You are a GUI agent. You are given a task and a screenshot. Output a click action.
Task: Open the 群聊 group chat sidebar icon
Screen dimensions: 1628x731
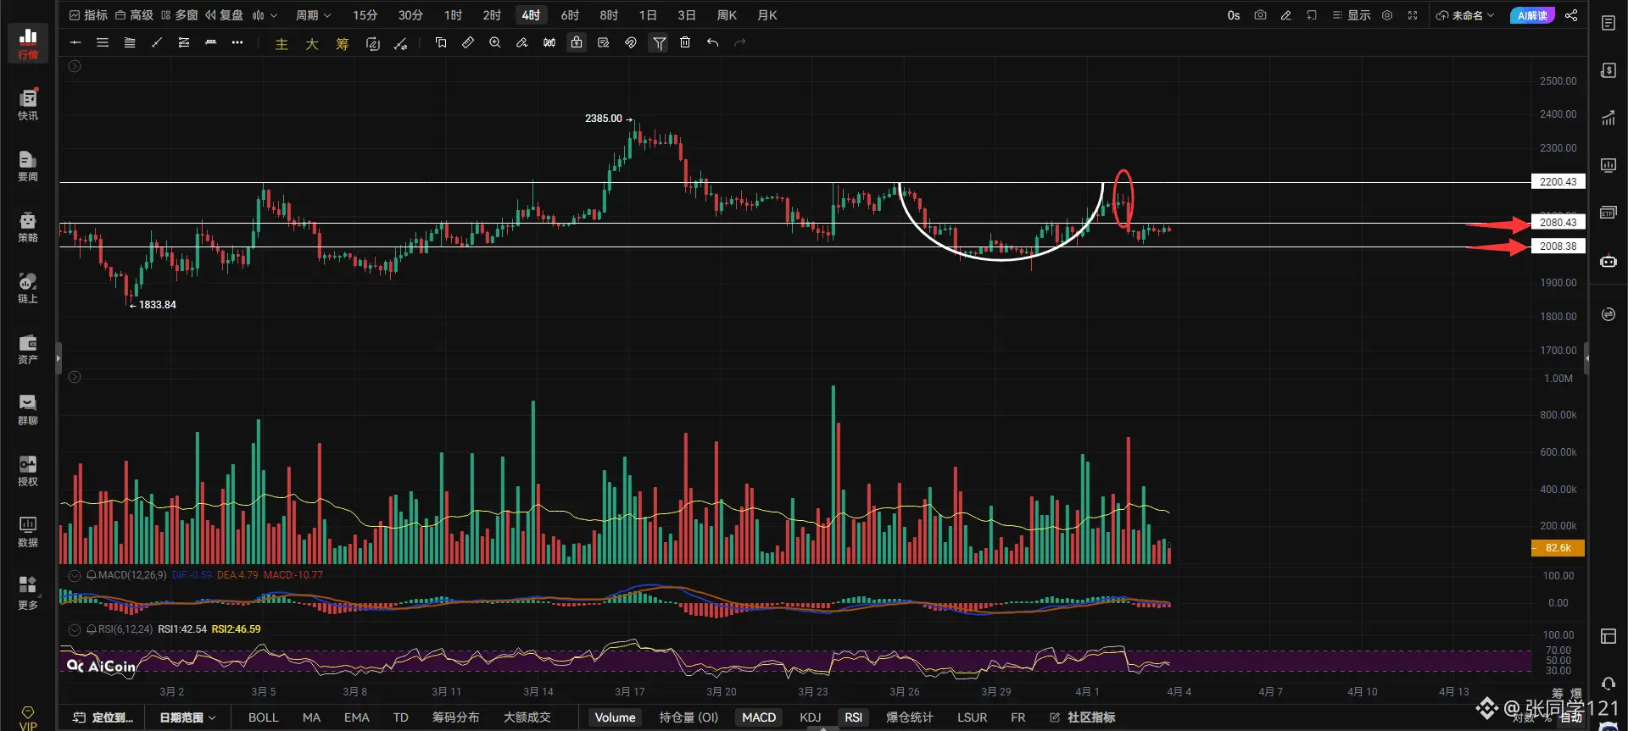click(x=28, y=408)
